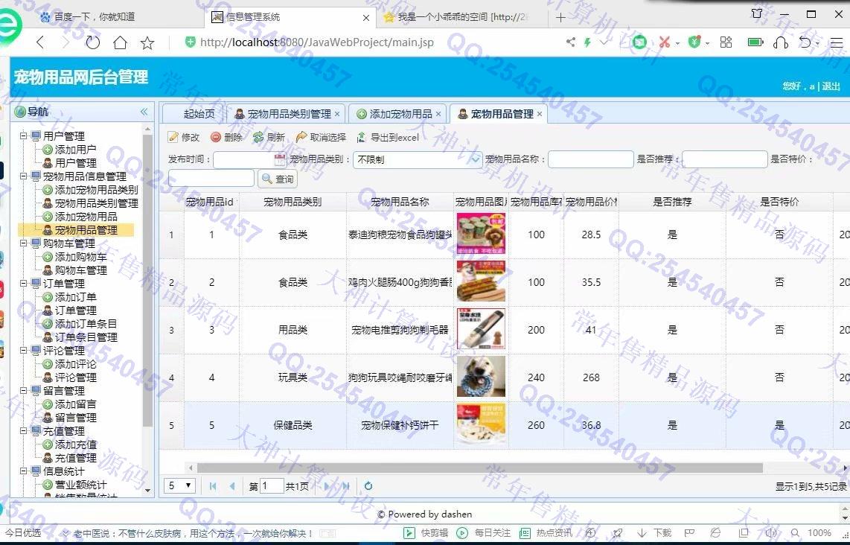Click the 泰迪狗粮 canned food product thumbnail
This screenshot has height=545, width=850.
click(481, 234)
